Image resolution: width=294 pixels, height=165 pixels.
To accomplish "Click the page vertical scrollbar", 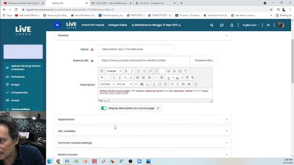I will point(293,61).
